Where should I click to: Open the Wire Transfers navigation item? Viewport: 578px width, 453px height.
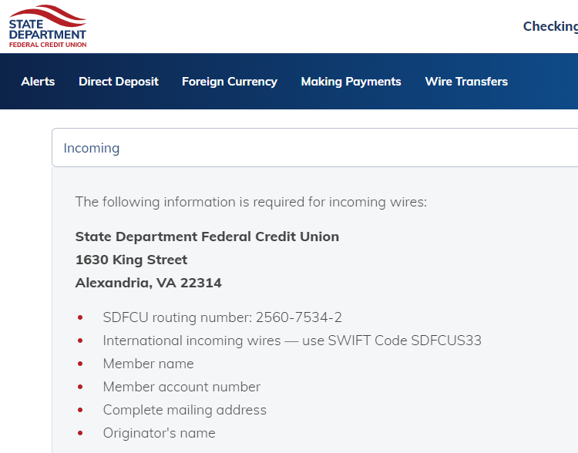pyautogui.click(x=466, y=82)
